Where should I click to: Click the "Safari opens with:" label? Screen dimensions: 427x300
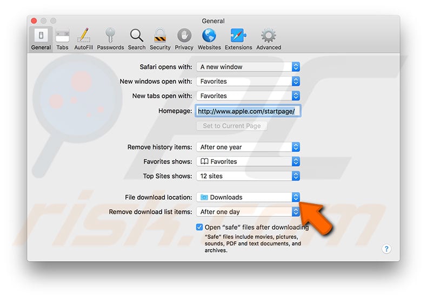pos(166,67)
